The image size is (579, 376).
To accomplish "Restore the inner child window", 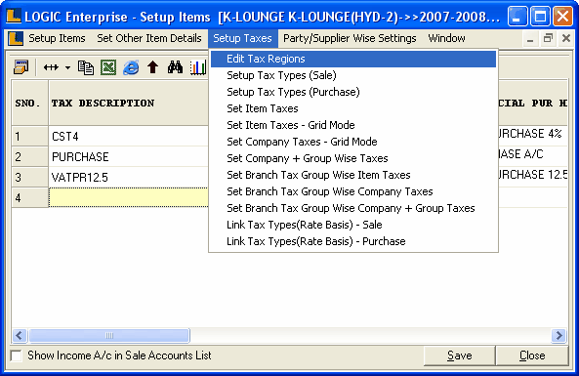I will coord(548,38).
